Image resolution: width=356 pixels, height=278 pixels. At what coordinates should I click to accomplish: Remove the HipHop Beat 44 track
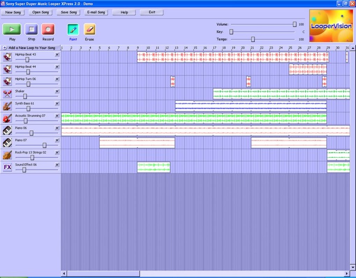[x=57, y=67]
